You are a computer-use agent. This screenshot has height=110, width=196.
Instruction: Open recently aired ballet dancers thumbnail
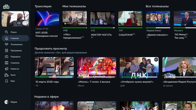click(x=139, y=106)
